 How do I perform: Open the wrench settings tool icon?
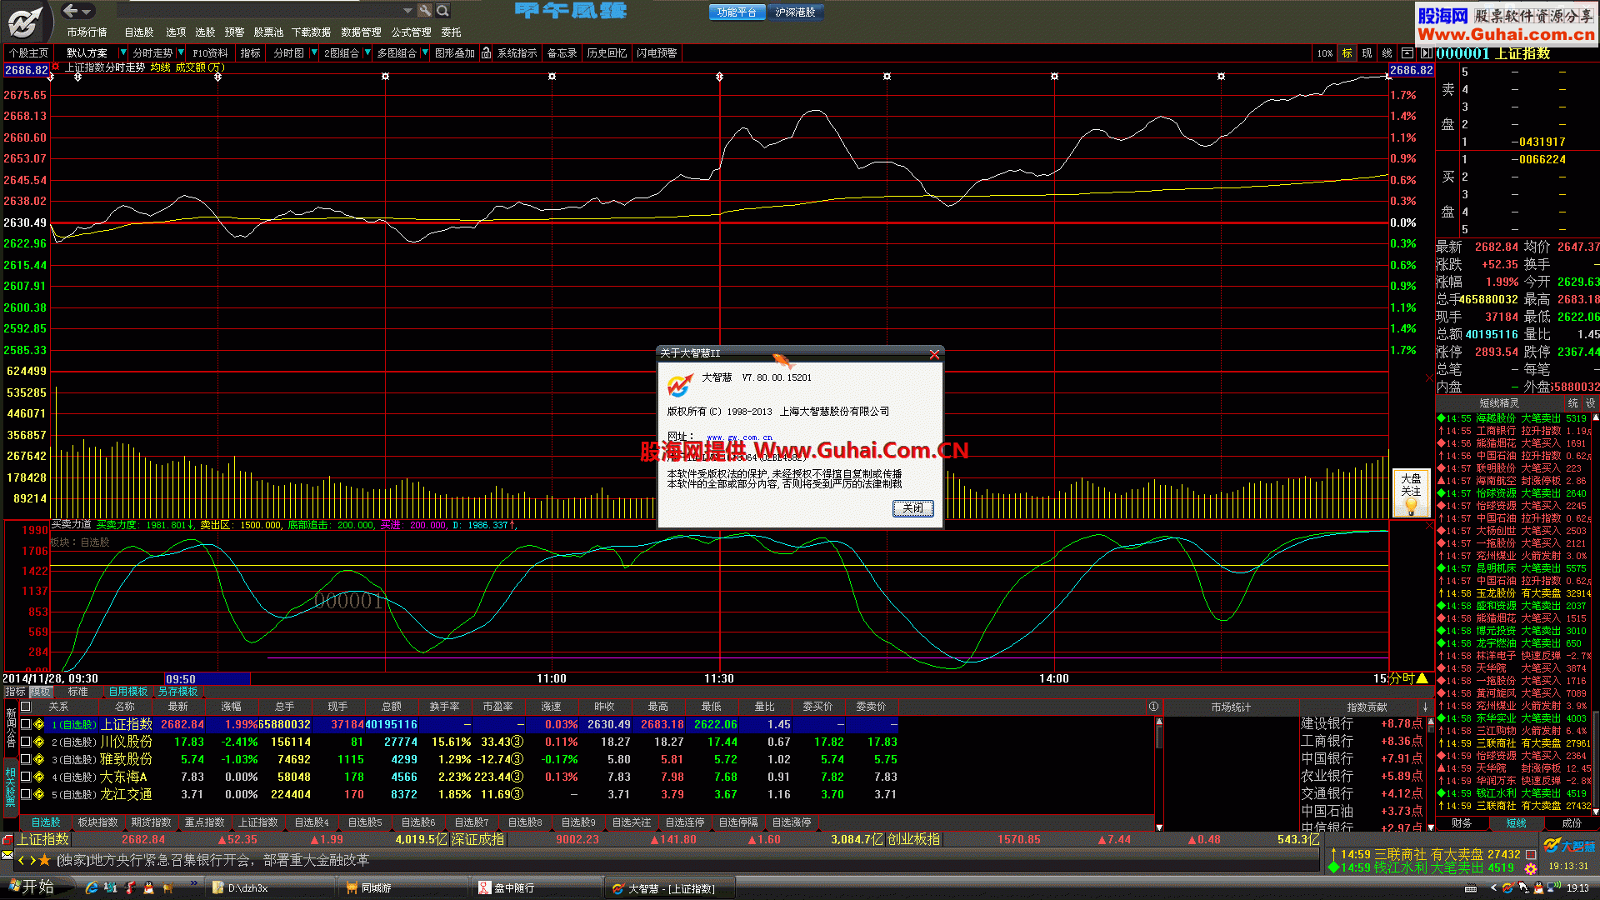[x=425, y=11]
